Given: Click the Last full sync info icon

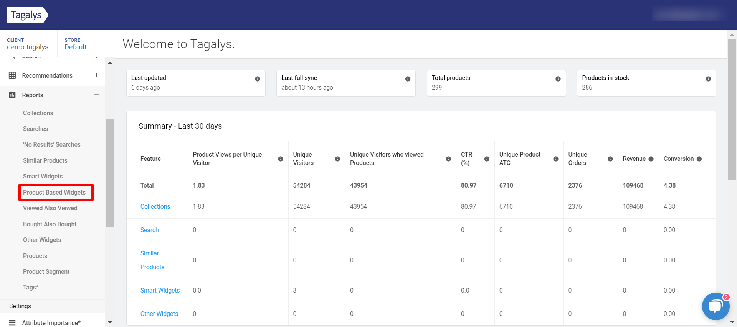Looking at the screenshot, I should tap(408, 79).
